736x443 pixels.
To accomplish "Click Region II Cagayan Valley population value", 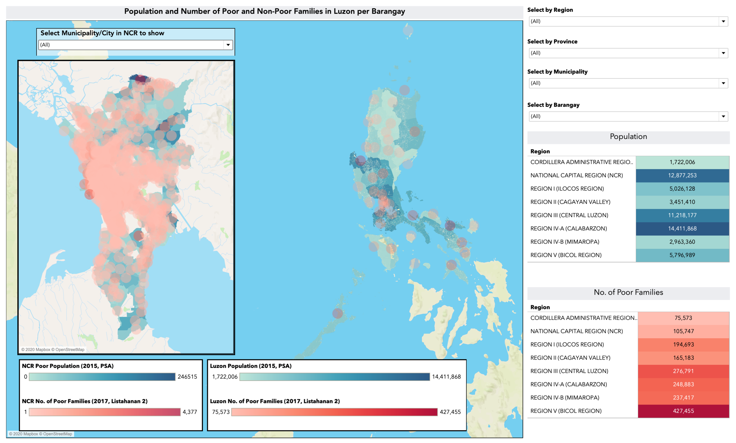I will click(x=682, y=202).
